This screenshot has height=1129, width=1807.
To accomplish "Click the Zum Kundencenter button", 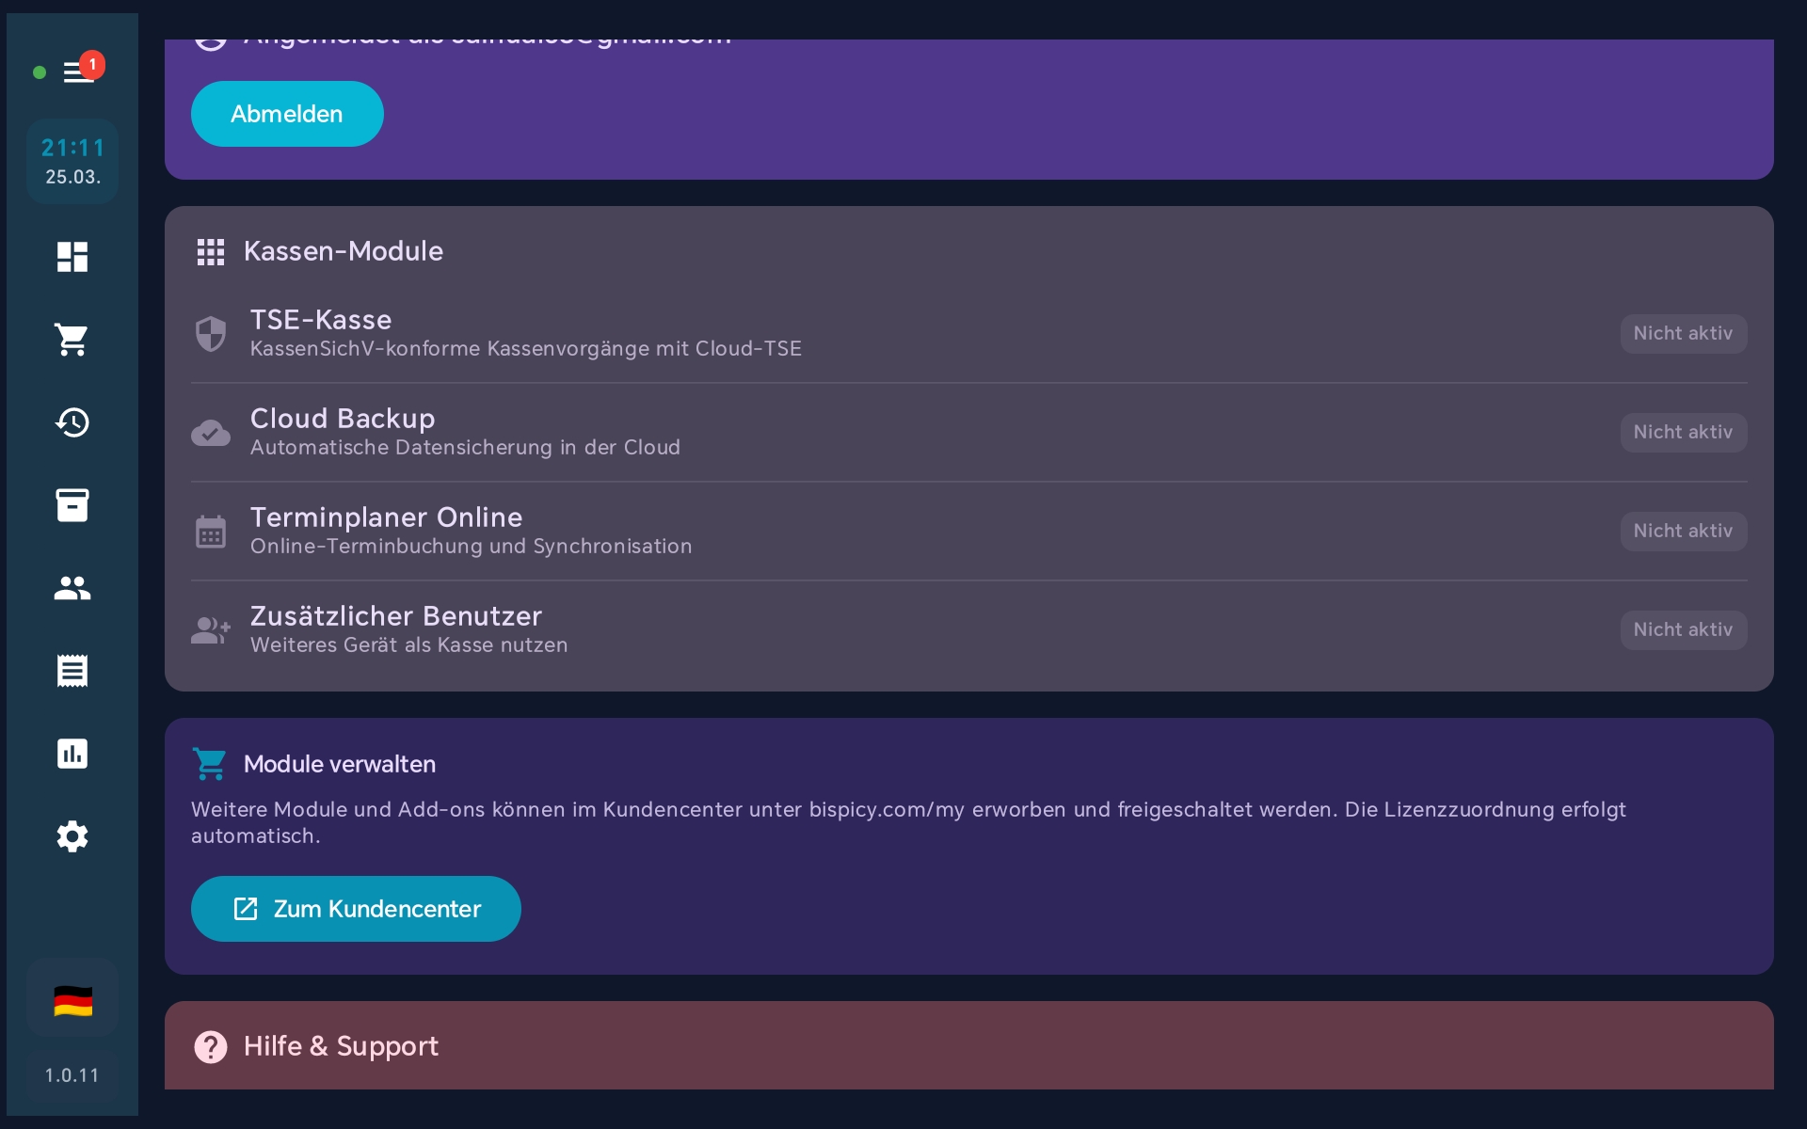I will tap(356, 909).
